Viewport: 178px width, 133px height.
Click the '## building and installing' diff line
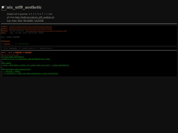pyautogui.click(x=16, y=69)
